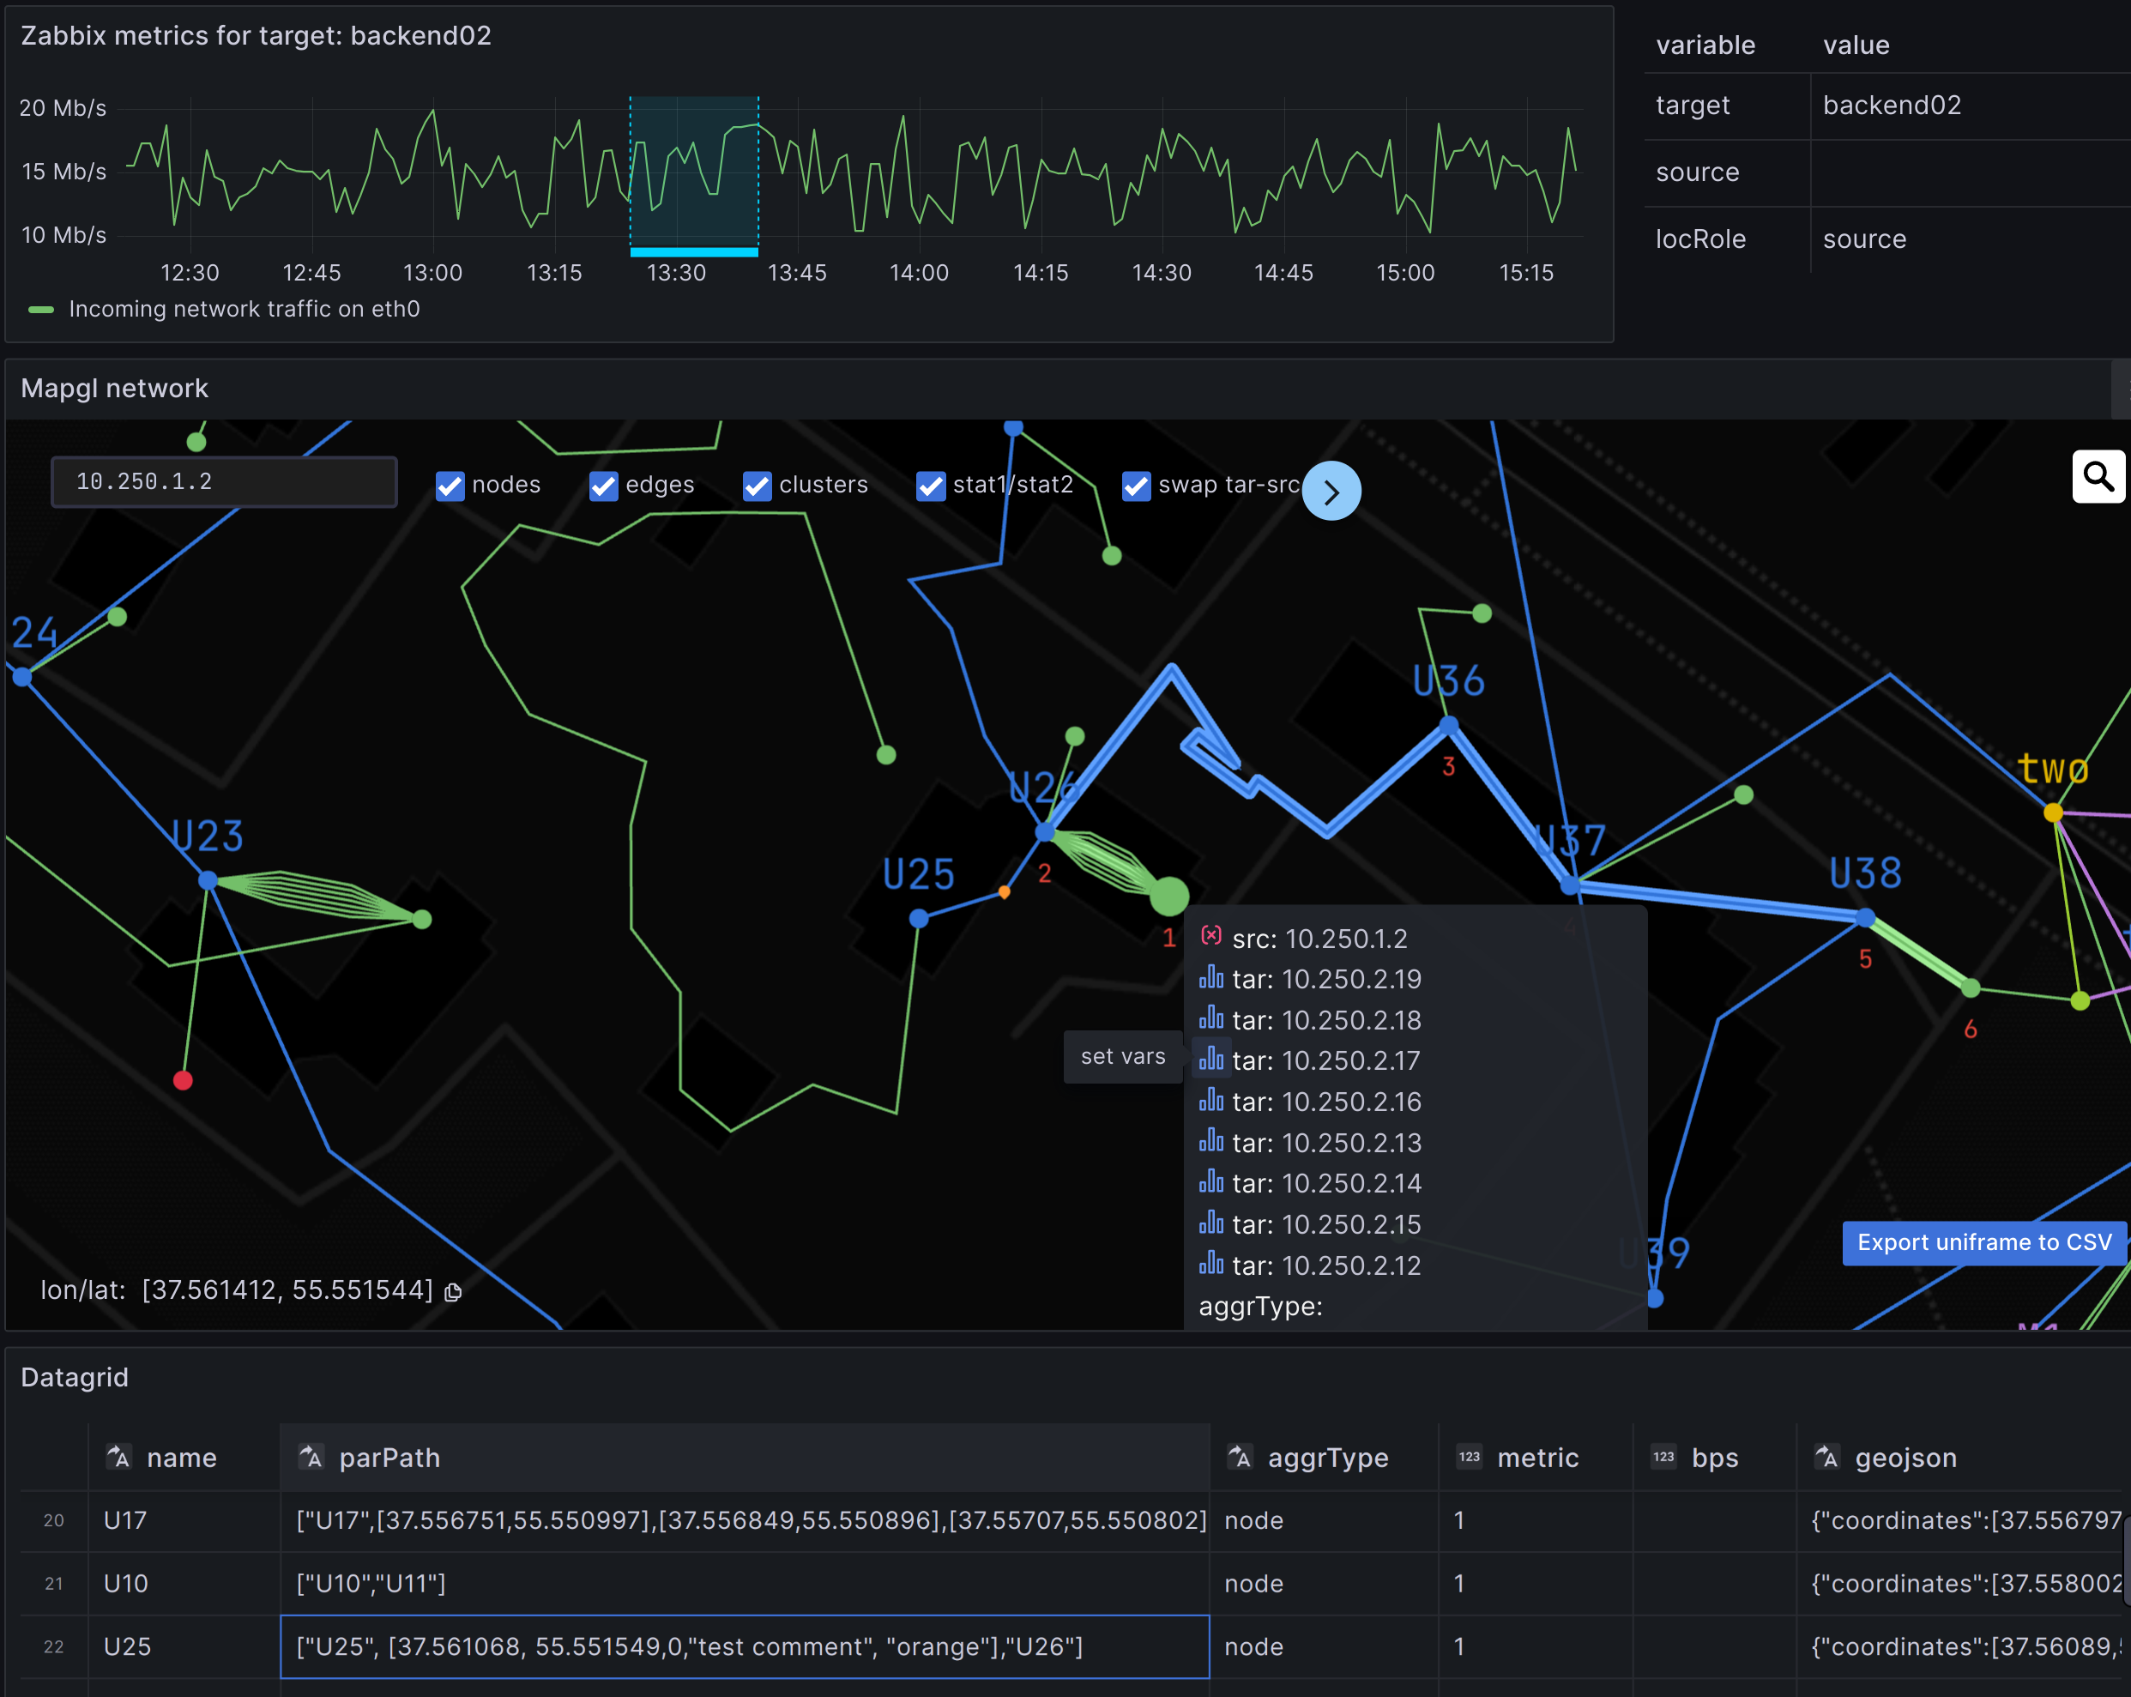The image size is (2131, 1697).
Task: Click the U17 name cell
Action: [x=184, y=1520]
